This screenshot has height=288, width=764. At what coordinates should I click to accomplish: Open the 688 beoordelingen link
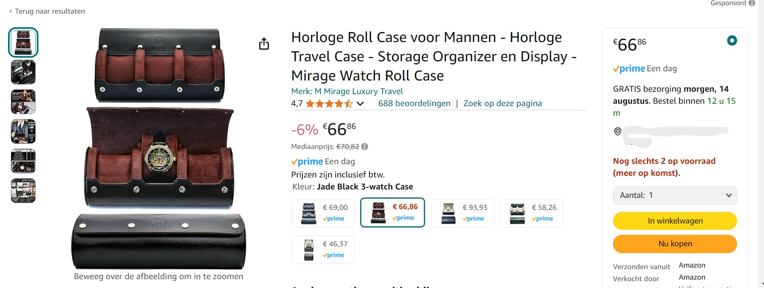coord(414,103)
